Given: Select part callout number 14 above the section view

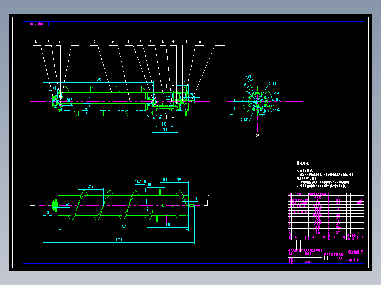Looking at the screenshot, I should 36,42.
